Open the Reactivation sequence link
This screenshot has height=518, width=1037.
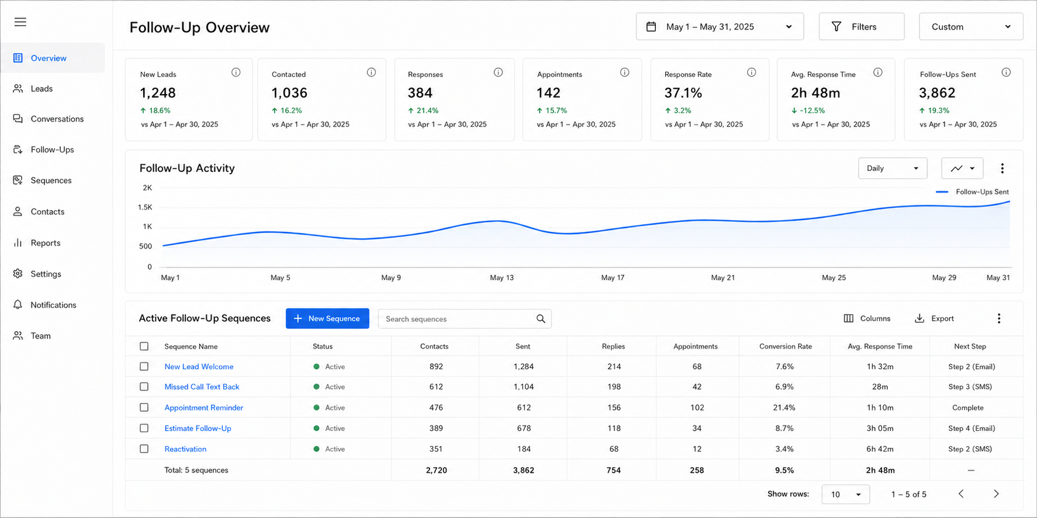(x=185, y=449)
